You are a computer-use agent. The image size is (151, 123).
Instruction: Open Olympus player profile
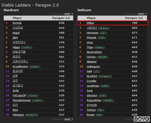[x=18, y=115]
